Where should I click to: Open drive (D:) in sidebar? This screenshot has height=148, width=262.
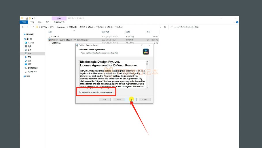31,72
